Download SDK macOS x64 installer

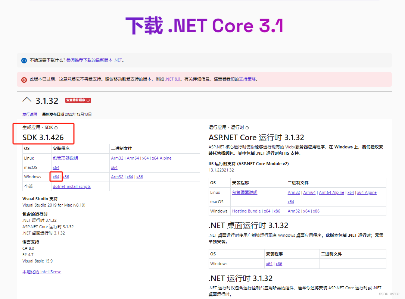coord(56,167)
